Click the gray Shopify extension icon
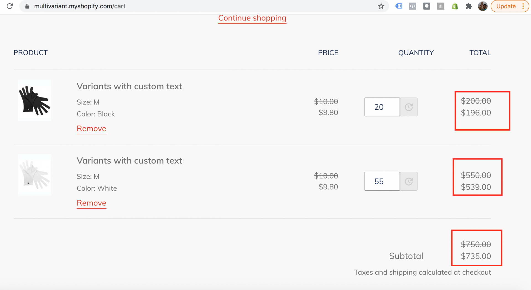 441,6
